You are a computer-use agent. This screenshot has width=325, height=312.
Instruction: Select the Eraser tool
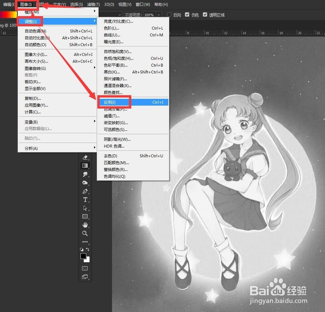85,157
